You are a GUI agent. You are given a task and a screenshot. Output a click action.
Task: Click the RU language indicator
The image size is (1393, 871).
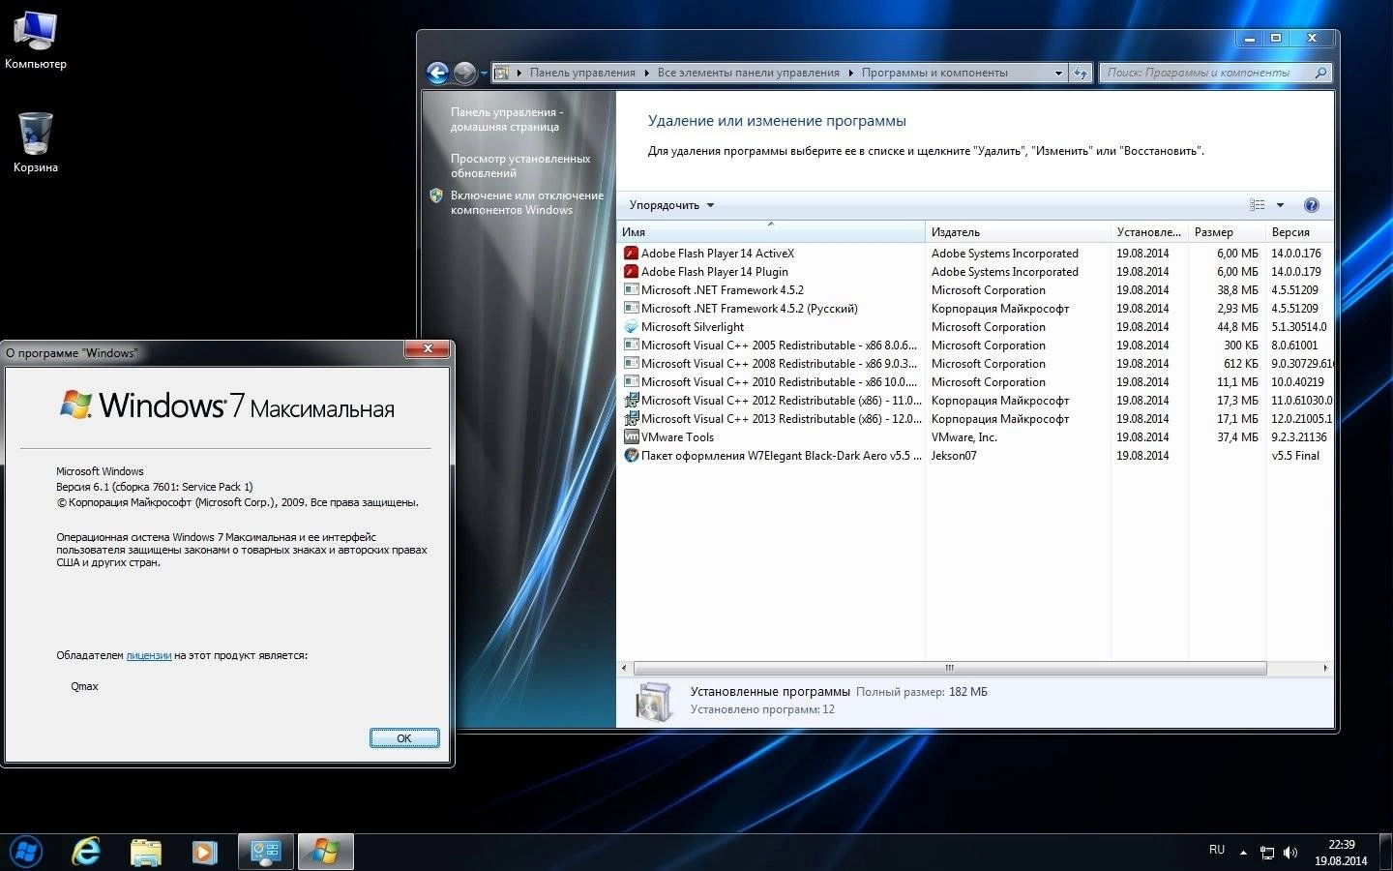click(1217, 850)
